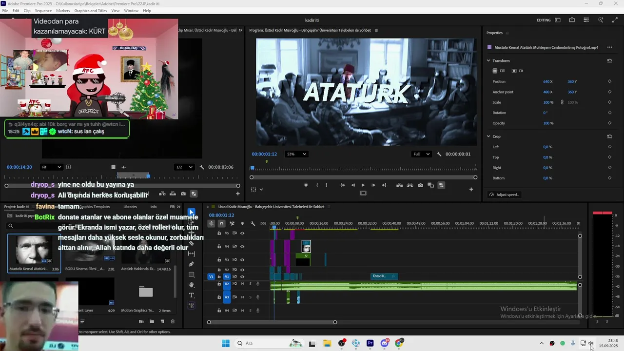The width and height of the screenshot is (624, 351).
Task: Open Quick Export share icon
Action: 572,20
